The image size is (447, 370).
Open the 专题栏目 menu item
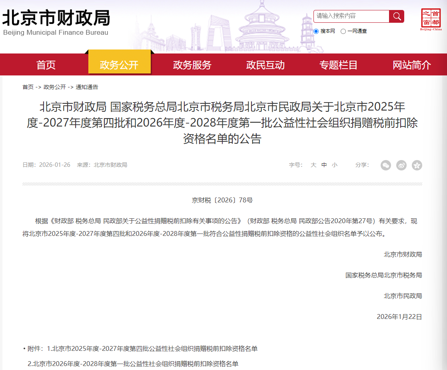click(339, 64)
